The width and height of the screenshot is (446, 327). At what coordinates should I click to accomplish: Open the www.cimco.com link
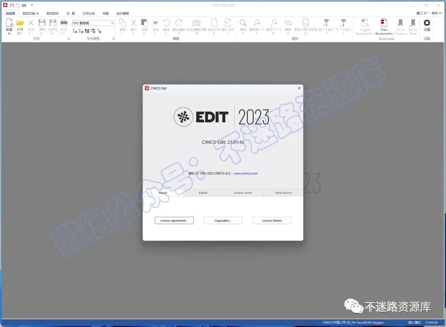click(x=246, y=173)
